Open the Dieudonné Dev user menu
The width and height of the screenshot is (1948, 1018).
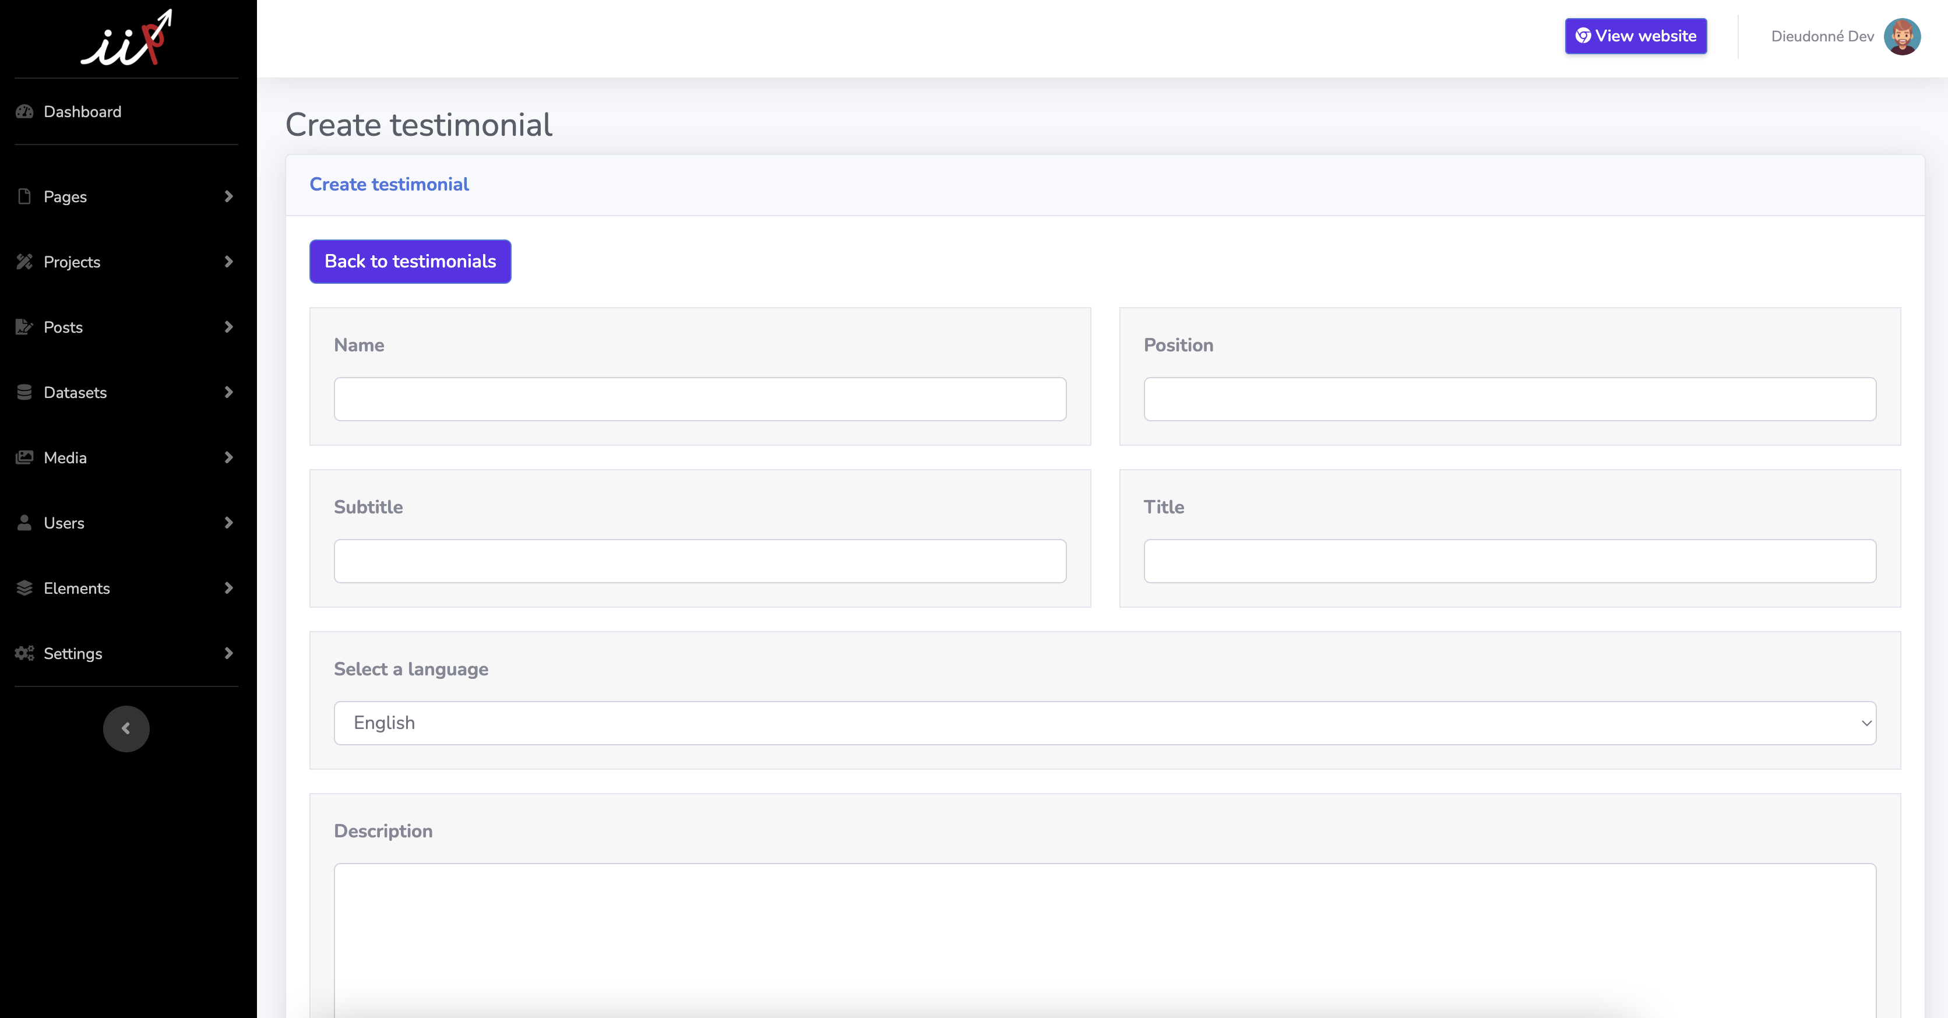[1844, 36]
